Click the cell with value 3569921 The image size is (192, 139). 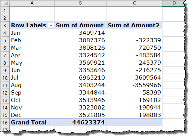tap(80, 63)
